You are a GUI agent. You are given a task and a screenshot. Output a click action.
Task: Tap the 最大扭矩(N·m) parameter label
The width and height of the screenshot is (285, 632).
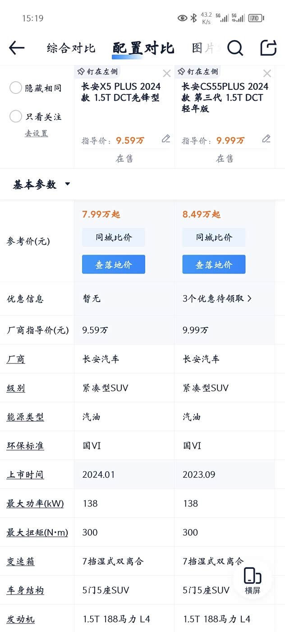tap(37, 532)
